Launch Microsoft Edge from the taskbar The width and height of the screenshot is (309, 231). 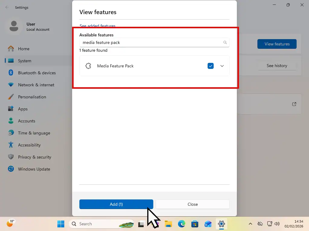(181, 224)
